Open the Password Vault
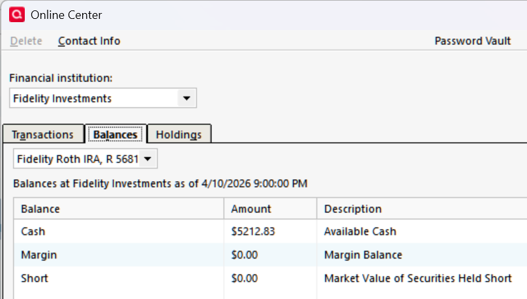The width and height of the screenshot is (527, 299). pyautogui.click(x=472, y=41)
